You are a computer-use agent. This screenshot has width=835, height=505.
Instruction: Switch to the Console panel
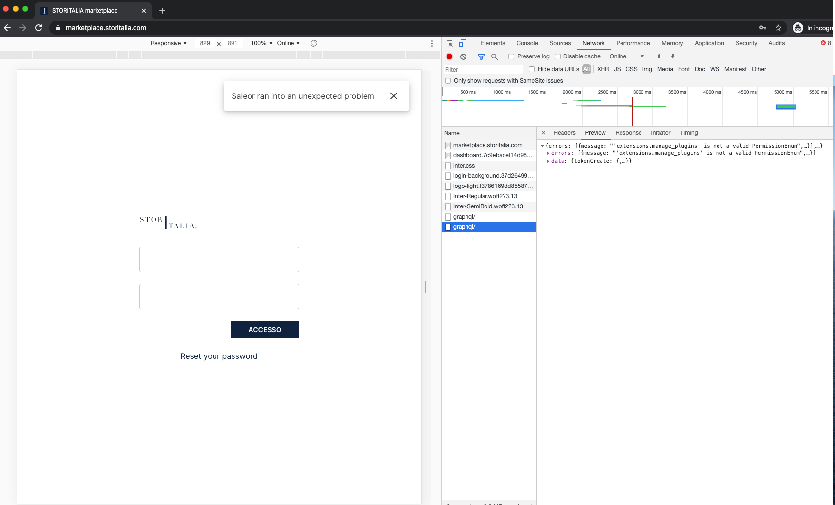pos(527,43)
